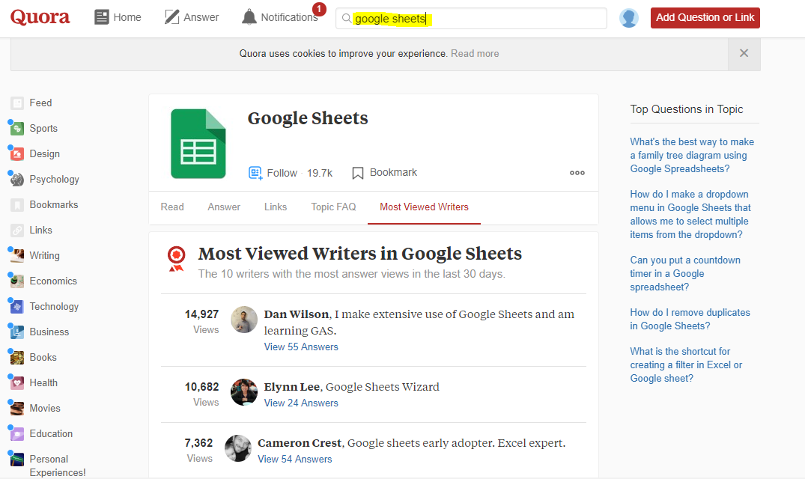Click the 19.7k follower count
This screenshot has height=479, width=805.
click(x=320, y=174)
